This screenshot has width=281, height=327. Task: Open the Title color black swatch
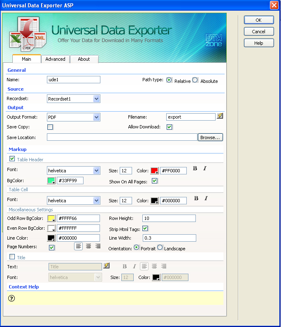(156, 277)
